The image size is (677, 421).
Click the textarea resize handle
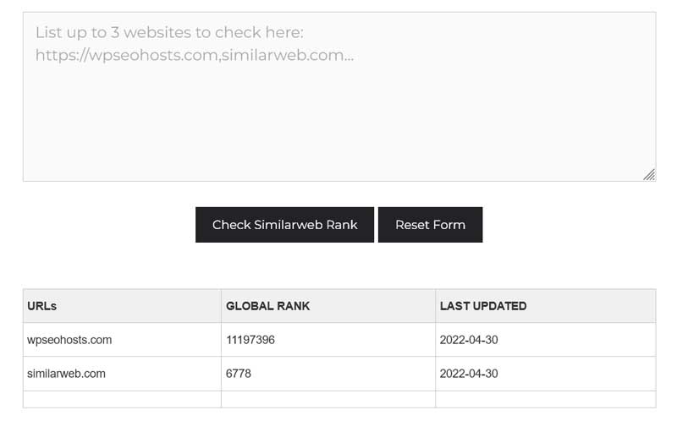point(649,174)
